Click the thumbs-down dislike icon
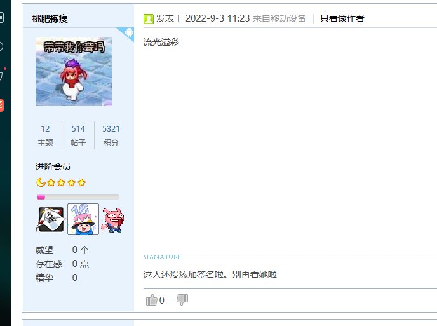Screen dimensions: 437x326 (182, 300)
